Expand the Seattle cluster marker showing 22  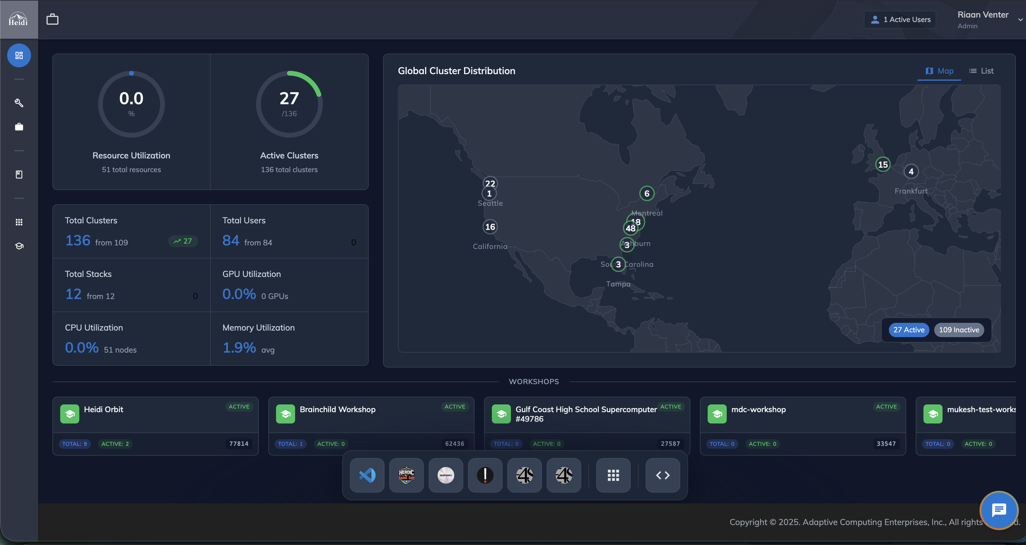(x=490, y=183)
